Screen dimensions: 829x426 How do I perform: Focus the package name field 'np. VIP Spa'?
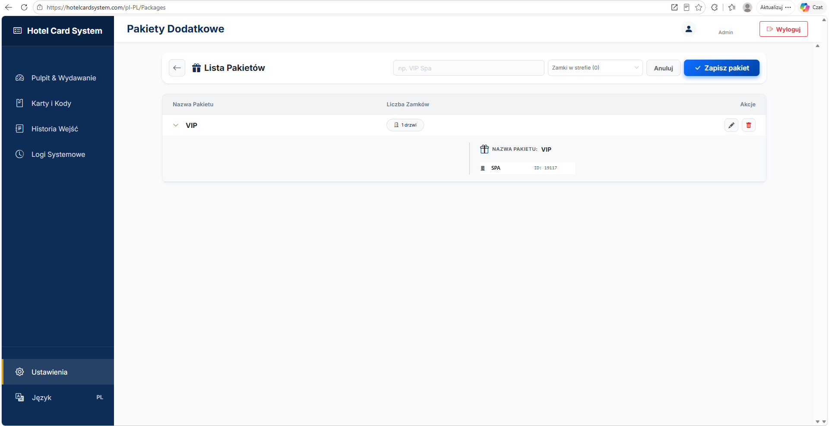[468, 68]
